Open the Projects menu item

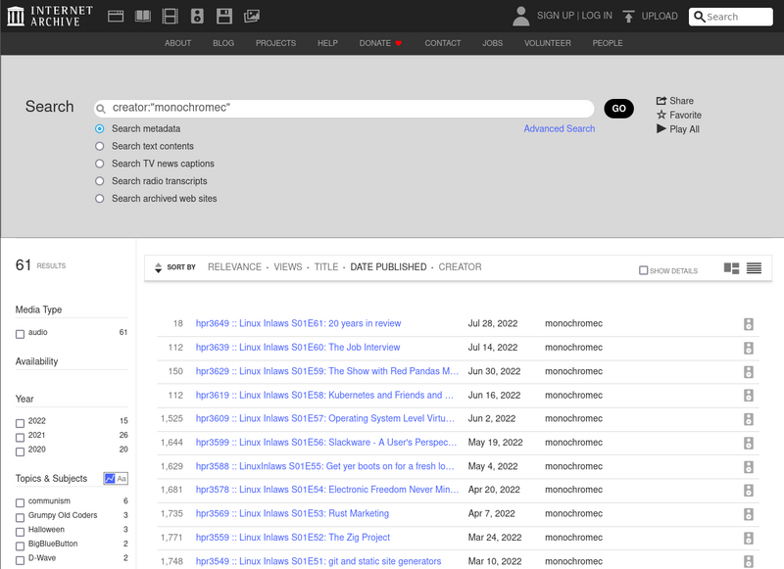(x=276, y=43)
